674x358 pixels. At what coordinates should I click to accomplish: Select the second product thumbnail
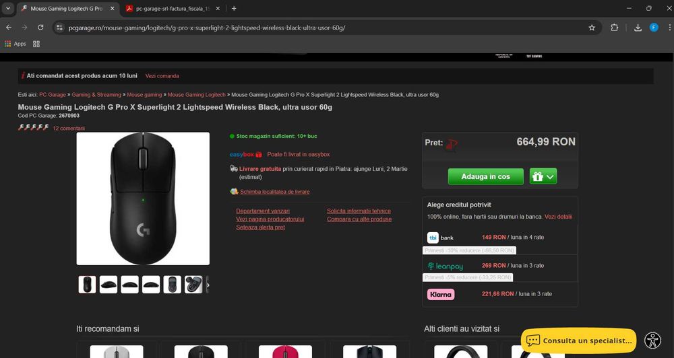109,285
